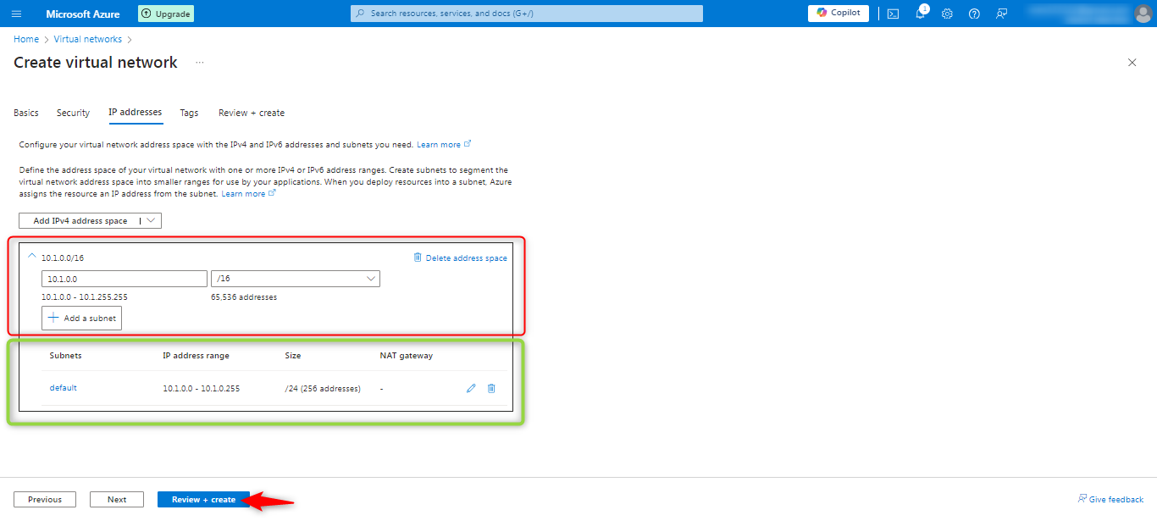Select the IP addresses tab
1157x521 pixels.
click(x=136, y=112)
